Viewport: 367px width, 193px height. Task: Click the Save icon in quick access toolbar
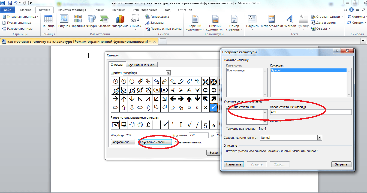point(10,3)
